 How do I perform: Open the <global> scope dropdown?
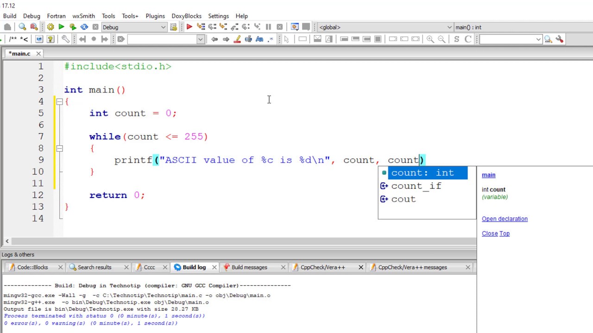coord(385,27)
